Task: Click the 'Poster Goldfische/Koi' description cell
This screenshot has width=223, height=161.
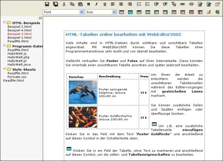Action: [x=118, y=118]
